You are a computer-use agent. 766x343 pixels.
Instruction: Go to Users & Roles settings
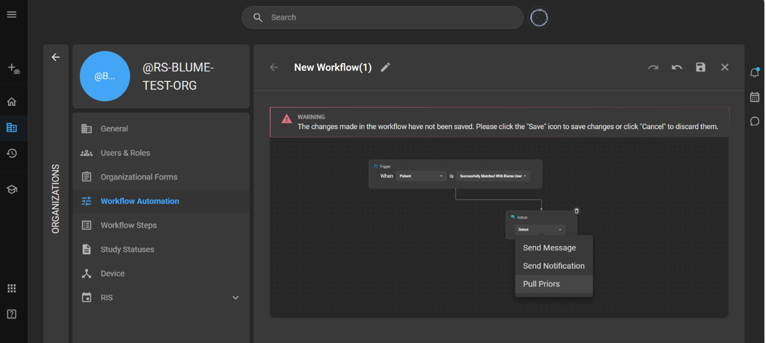click(x=125, y=153)
